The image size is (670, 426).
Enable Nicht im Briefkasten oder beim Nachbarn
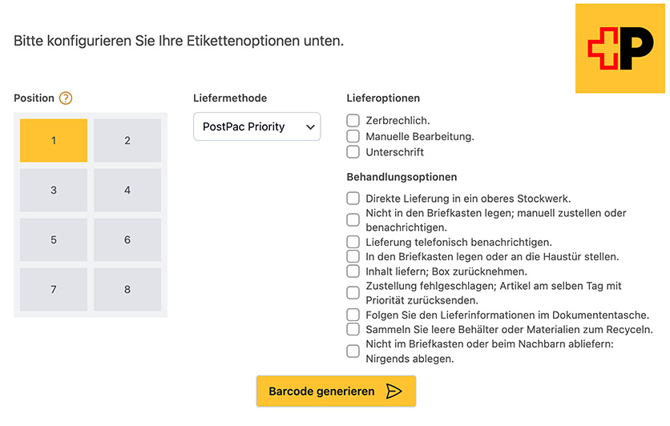353,351
